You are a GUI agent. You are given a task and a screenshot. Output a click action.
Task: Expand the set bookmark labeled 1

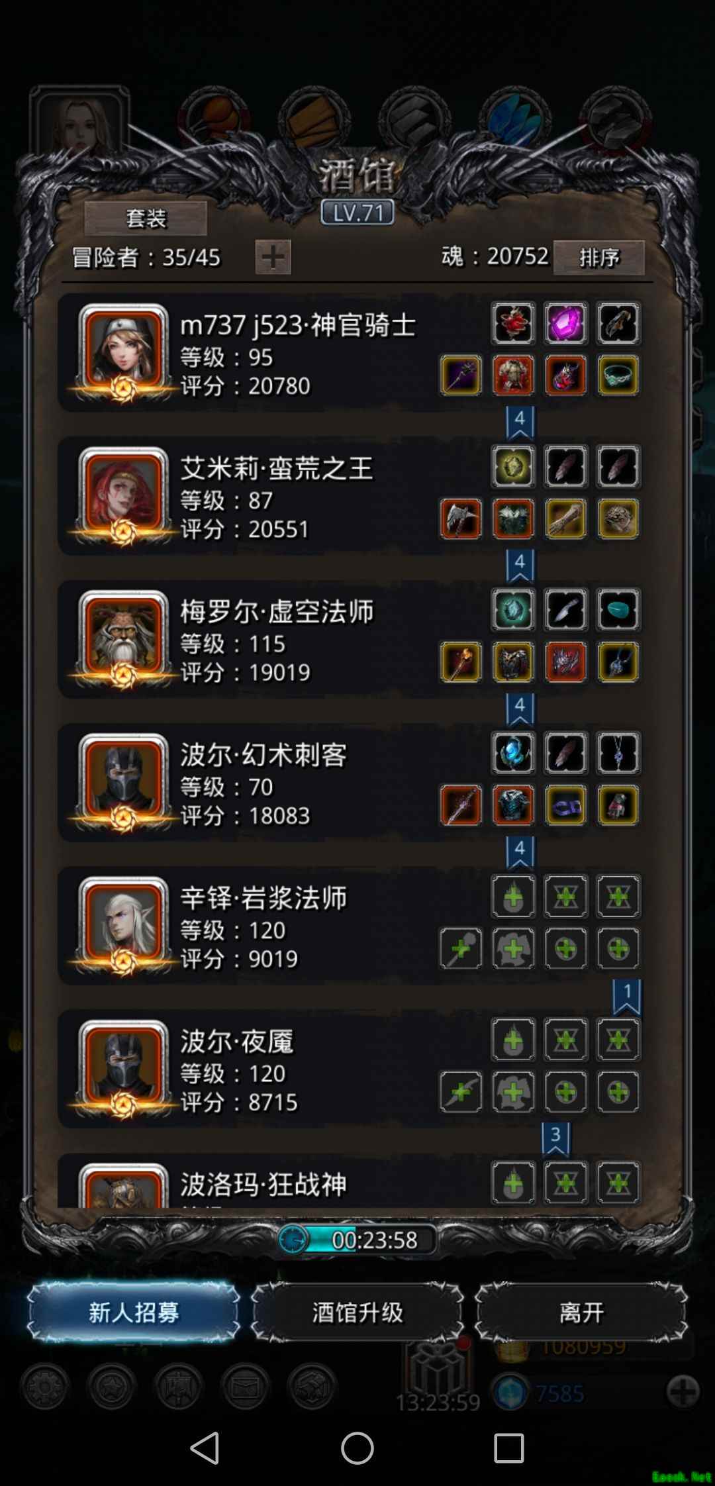click(626, 997)
